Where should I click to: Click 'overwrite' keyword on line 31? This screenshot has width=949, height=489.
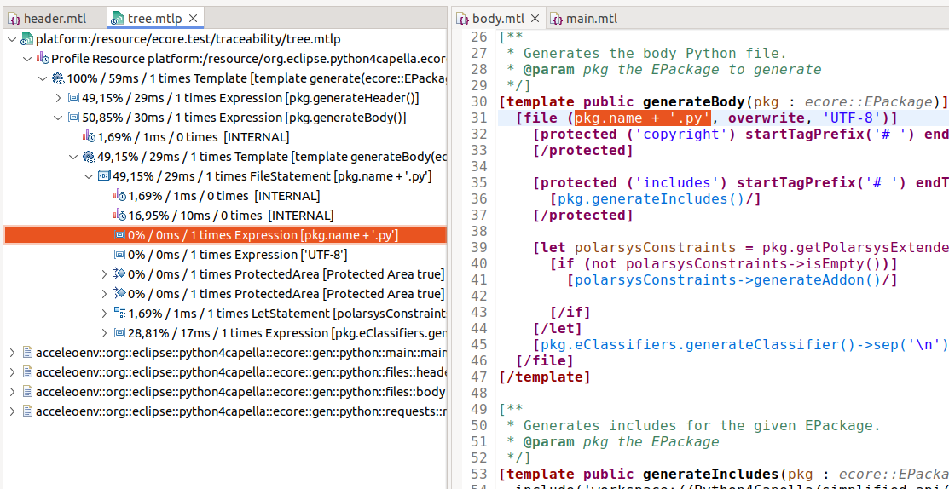coord(766,118)
